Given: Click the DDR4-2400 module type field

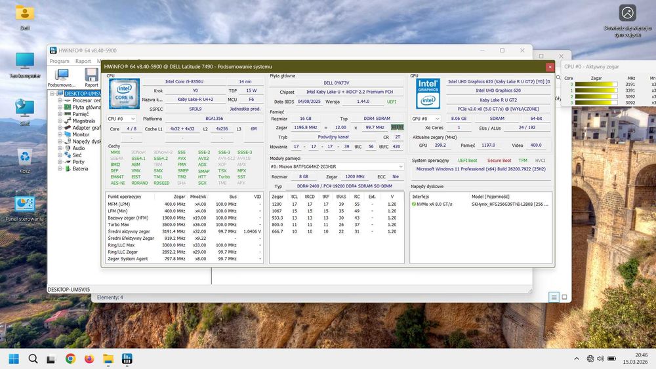Looking at the screenshot, I should coord(344,186).
